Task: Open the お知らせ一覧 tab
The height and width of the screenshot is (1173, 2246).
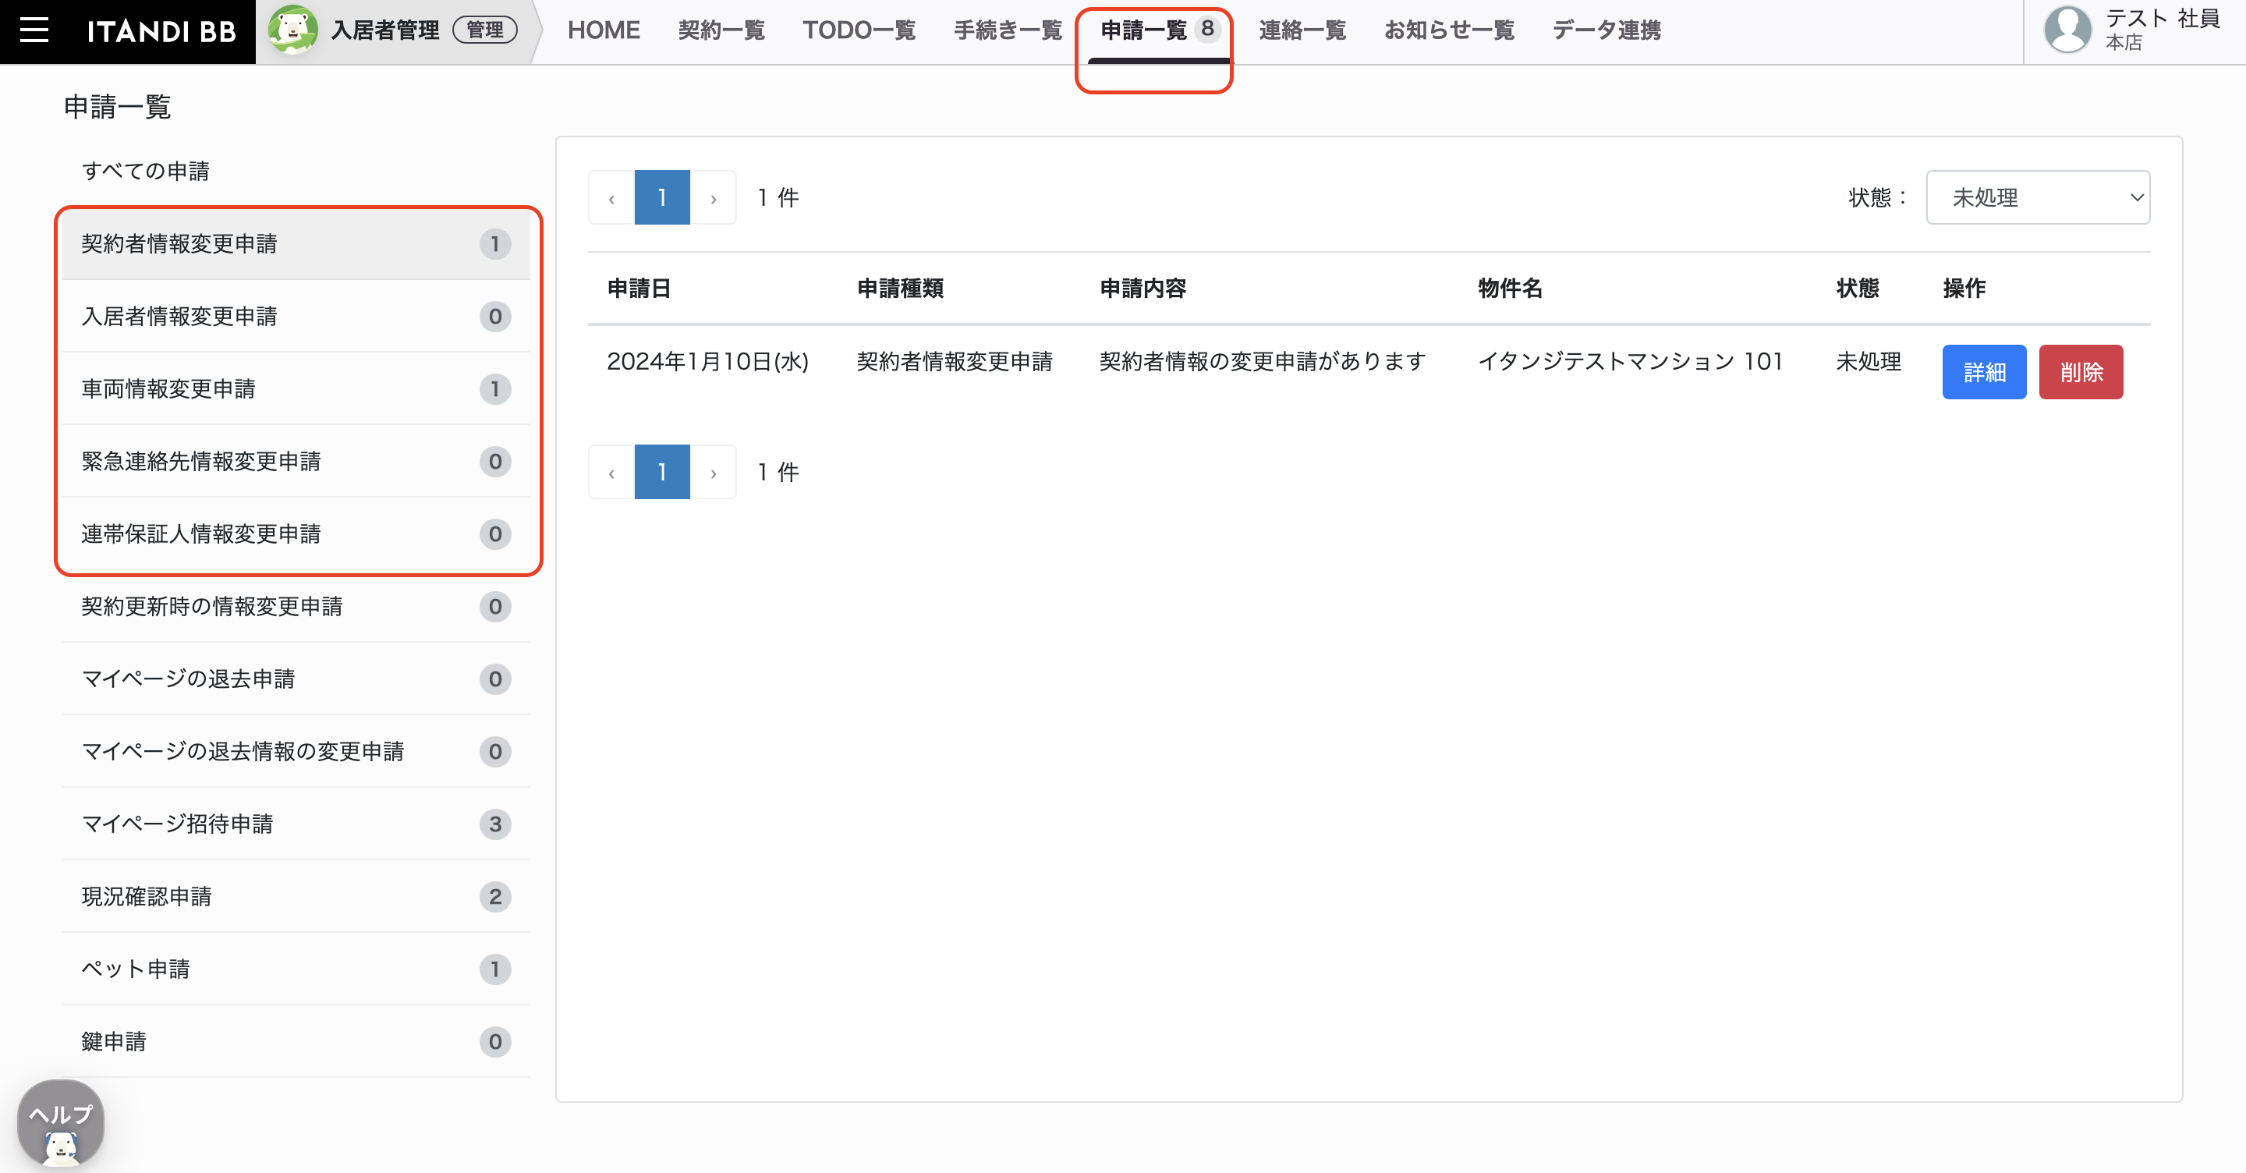Action: point(1449,30)
